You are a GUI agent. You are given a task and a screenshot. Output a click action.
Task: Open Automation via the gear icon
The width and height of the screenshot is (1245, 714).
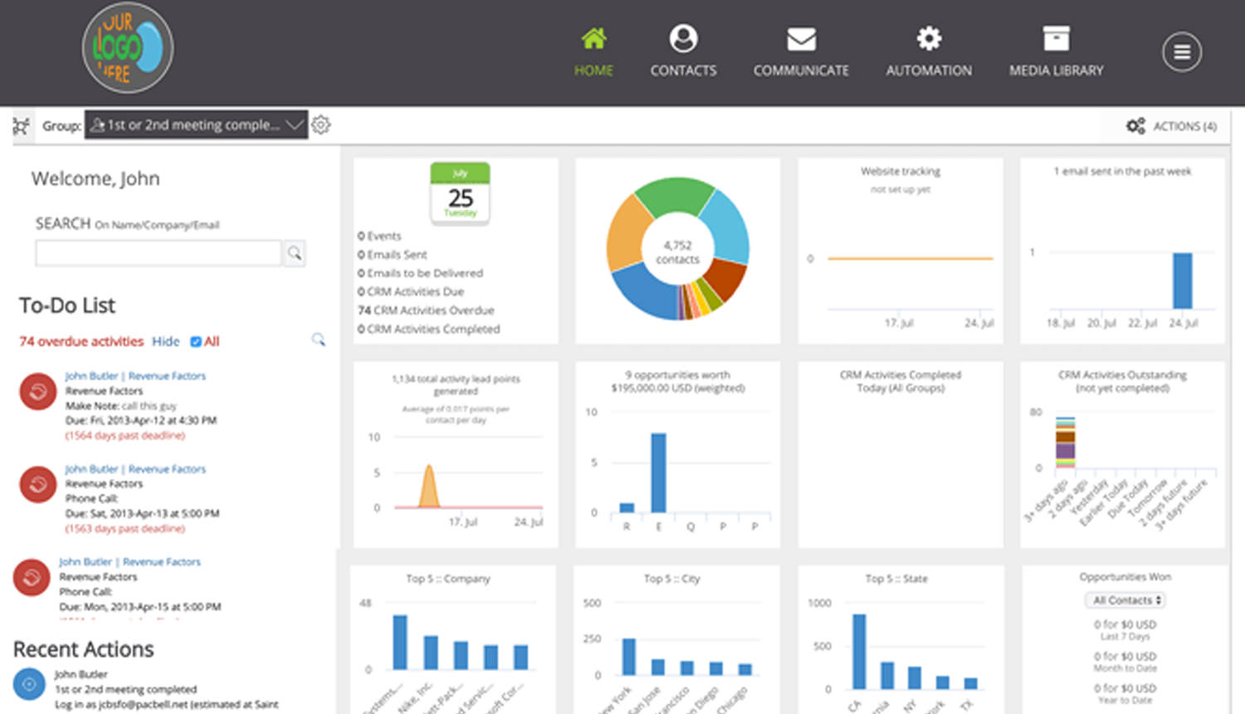[929, 38]
